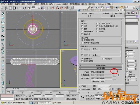
Task: Click the Use Pivot Point Center icon
Action: pos(43,8)
